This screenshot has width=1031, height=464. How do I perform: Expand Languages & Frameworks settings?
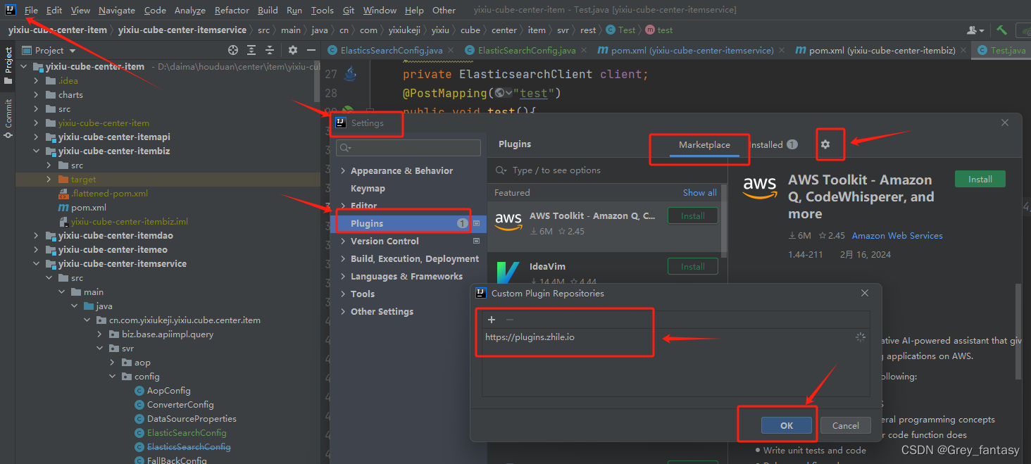pyautogui.click(x=343, y=276)
